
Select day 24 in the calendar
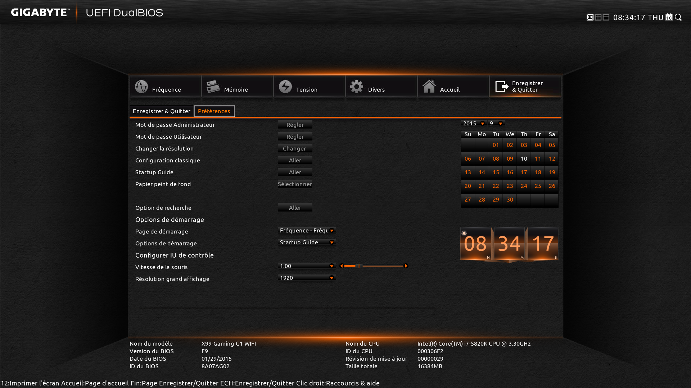coord(524,186)
